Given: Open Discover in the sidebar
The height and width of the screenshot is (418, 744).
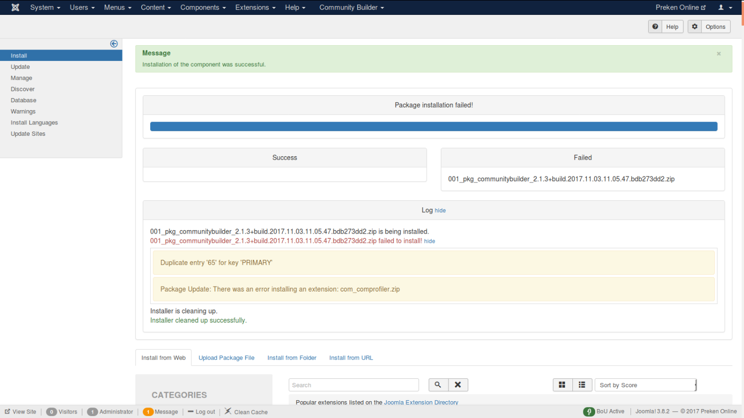Looking at the screenshot, I should point(23,89).
